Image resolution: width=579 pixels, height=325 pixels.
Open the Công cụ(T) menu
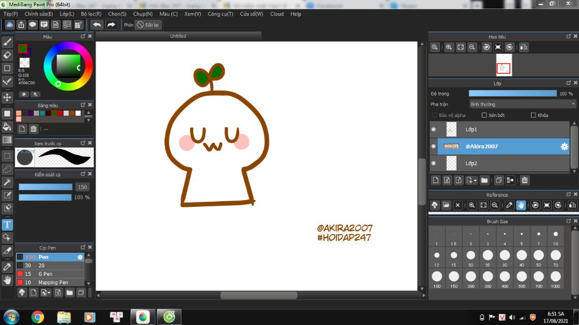click(221, 14)
